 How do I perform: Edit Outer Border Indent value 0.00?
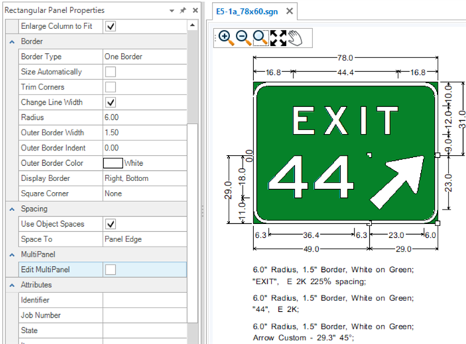pyautogui.click(x=145, y=148)
